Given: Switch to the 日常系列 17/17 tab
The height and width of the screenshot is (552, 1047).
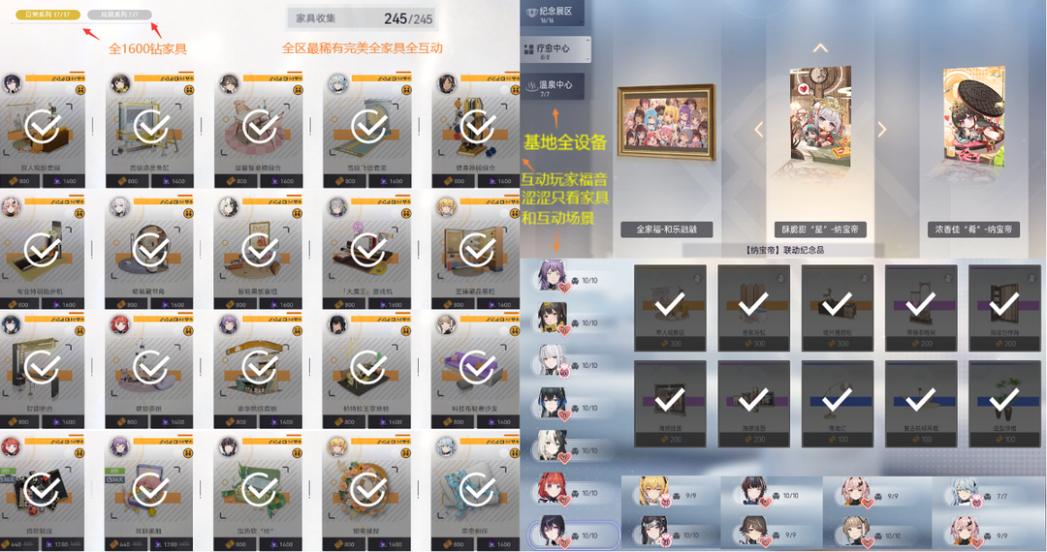Looking at the screenshot, I should tap(48, 14).
